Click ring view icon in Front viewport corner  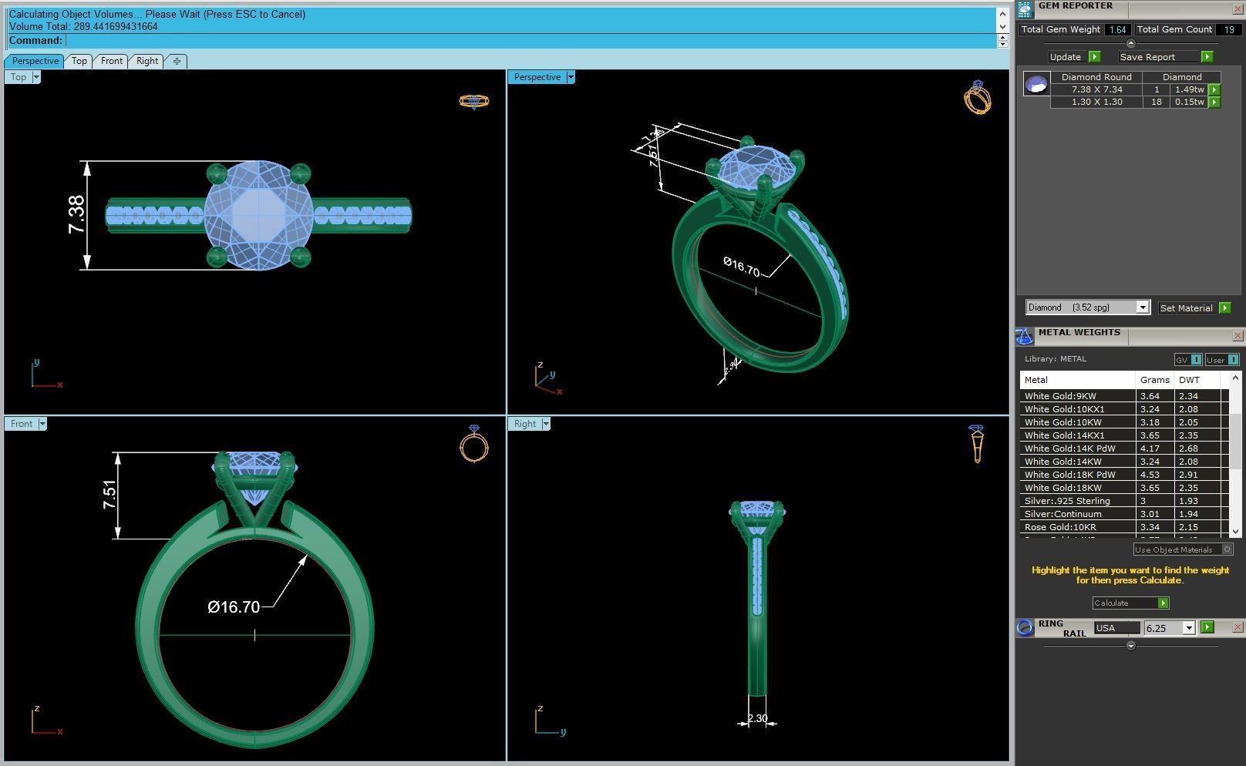coord(474,443)
